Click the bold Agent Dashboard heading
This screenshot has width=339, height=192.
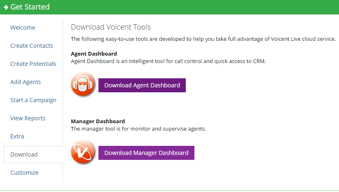94,54
